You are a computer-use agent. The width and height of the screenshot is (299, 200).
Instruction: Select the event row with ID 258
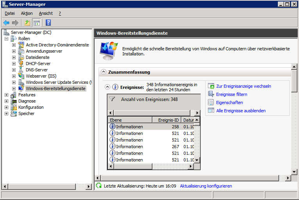151,127
